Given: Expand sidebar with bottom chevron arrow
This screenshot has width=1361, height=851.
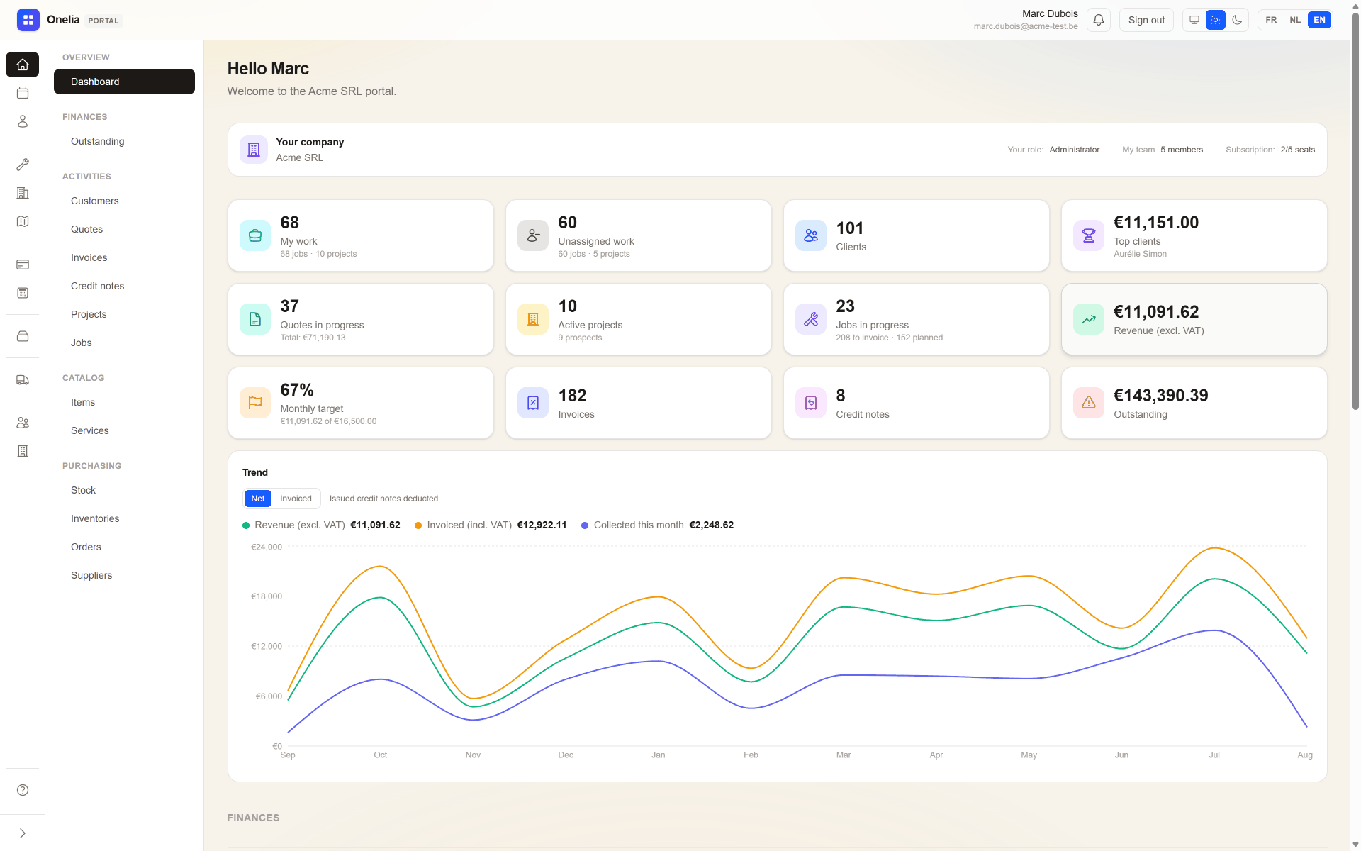Looking at the screenshot, I should [23, 833].
